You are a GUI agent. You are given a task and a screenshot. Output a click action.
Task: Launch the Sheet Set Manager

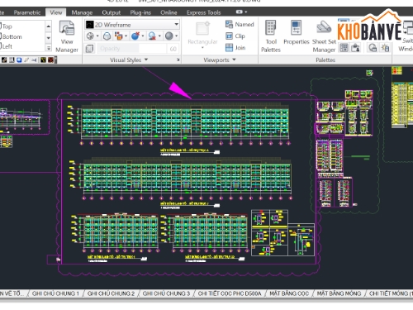(324, 36)
